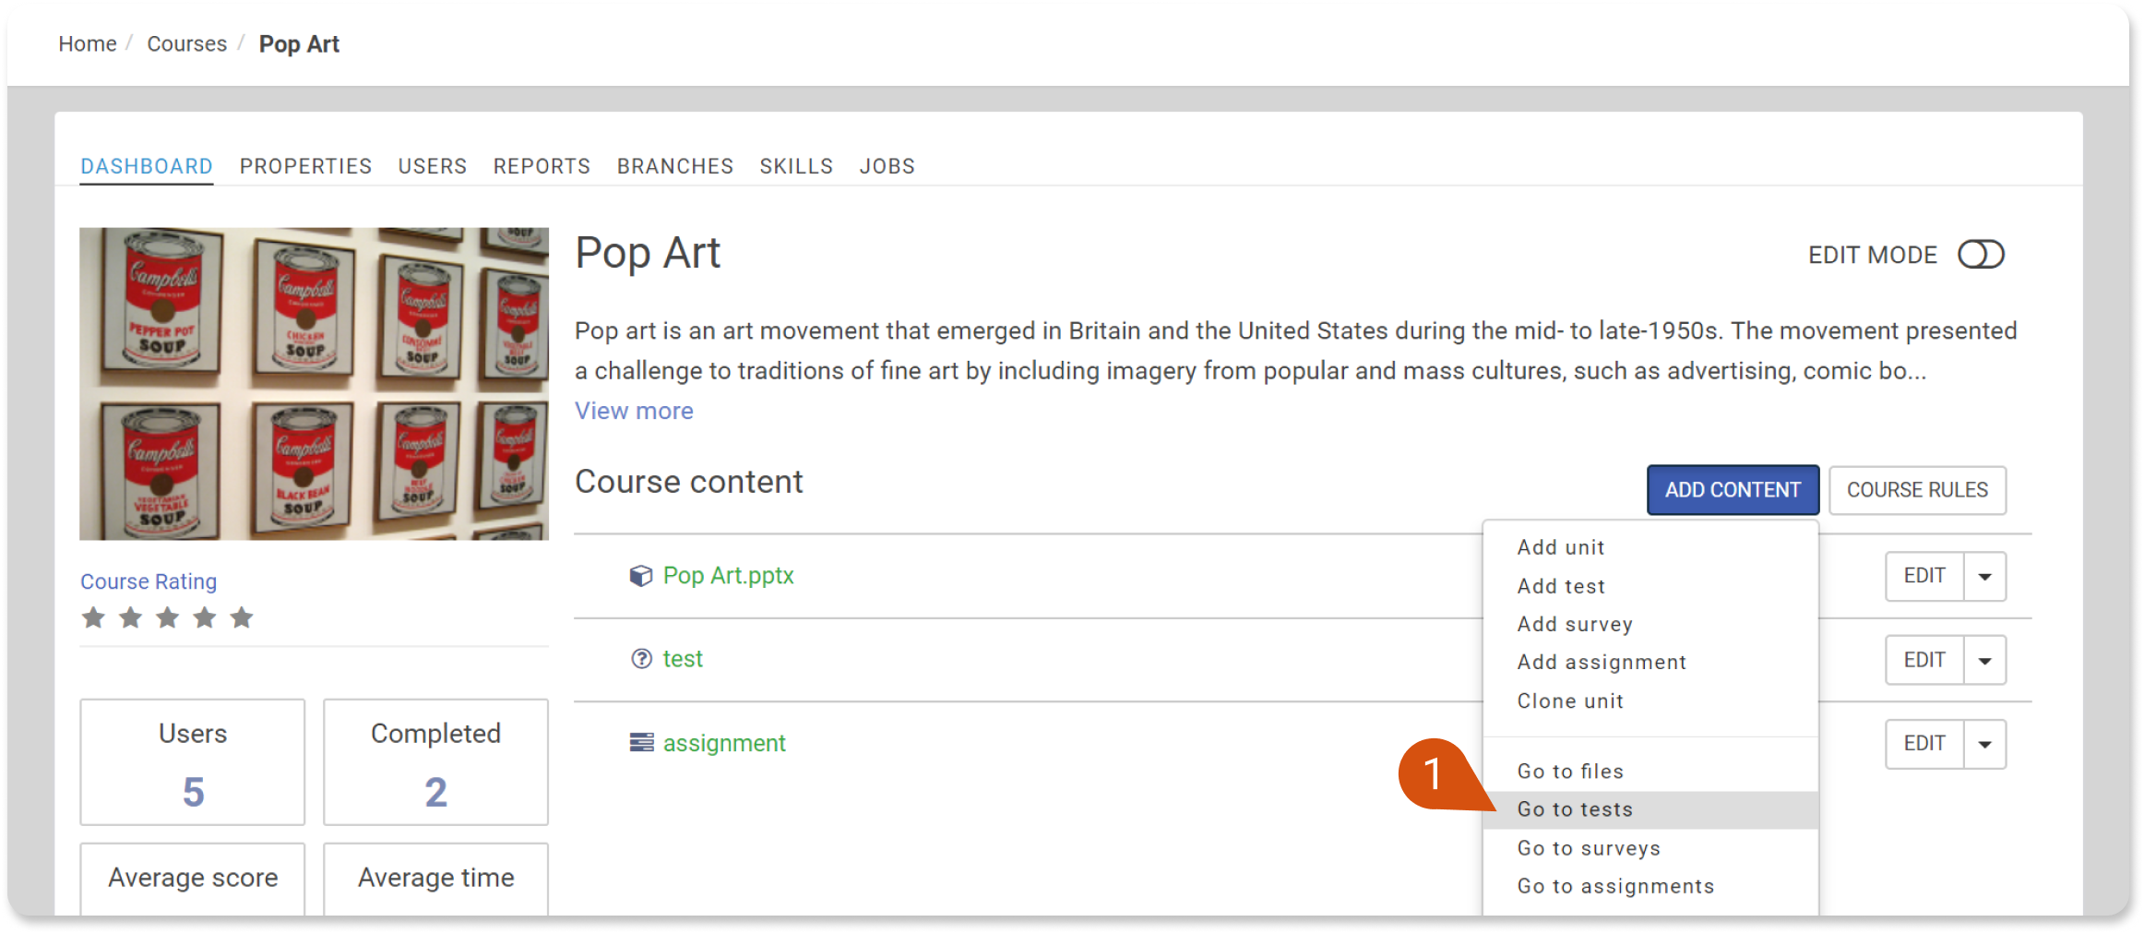The width and height of the screenshot is (2144, 934).
Task: Rate the course with the third star
Action: coord(167,617)
